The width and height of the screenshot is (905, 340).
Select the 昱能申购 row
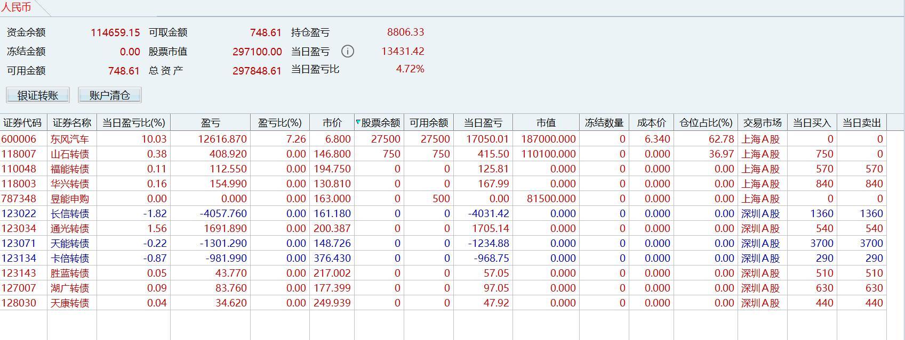click(x=443, y=198)
